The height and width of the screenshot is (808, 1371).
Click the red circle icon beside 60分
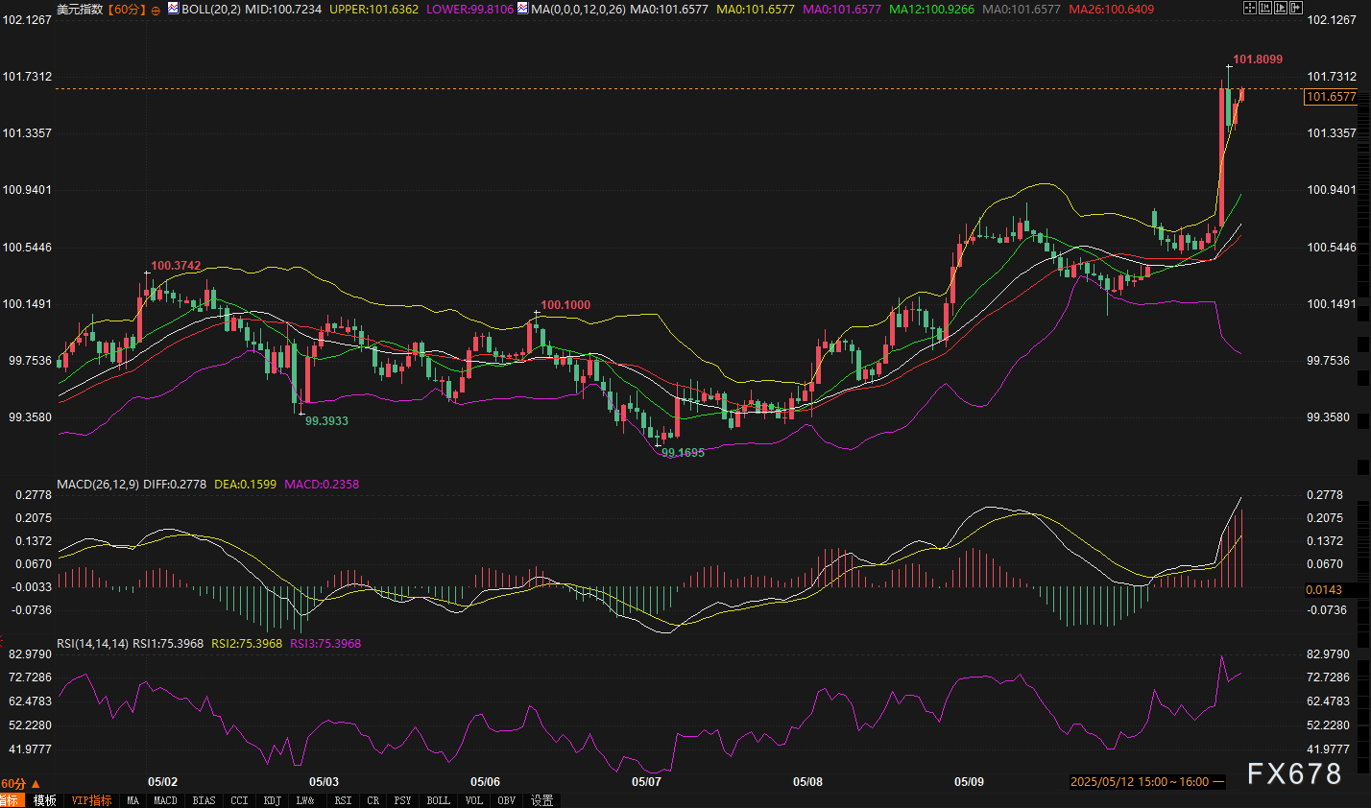pos(156,10)
